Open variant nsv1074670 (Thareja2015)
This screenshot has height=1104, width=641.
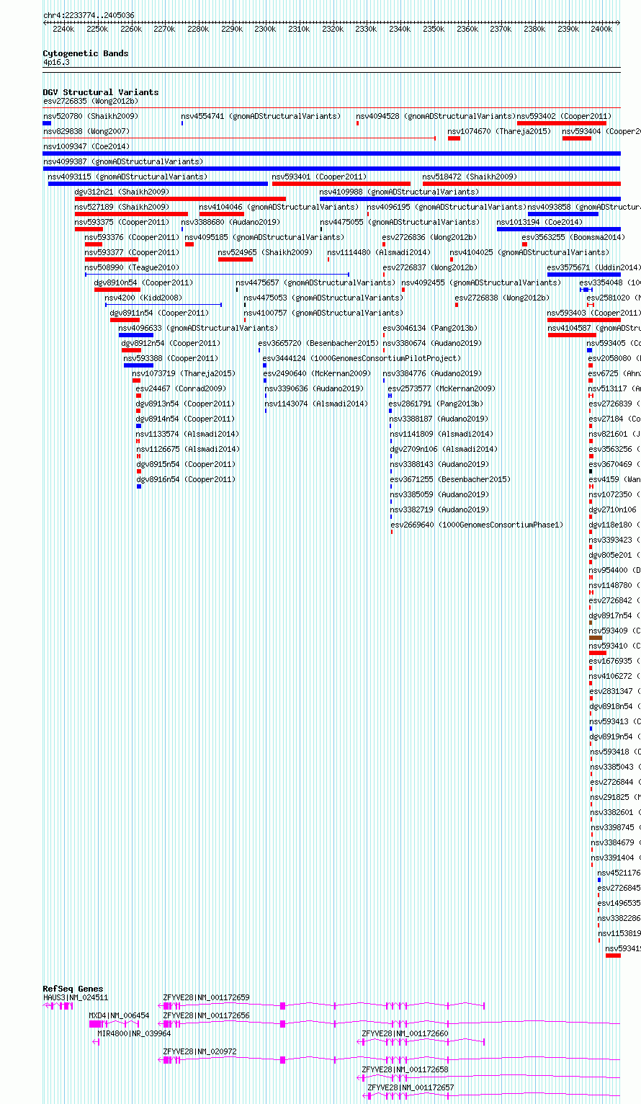tap(499, 131)
